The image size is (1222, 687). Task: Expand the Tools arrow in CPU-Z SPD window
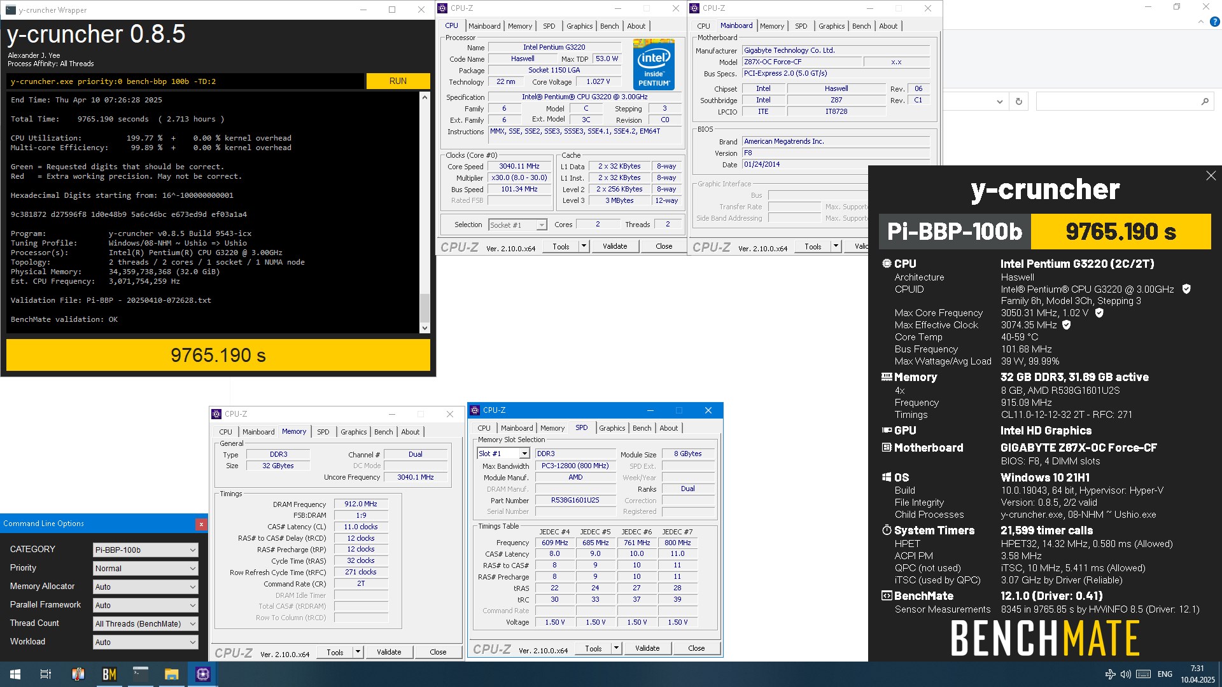616,648
